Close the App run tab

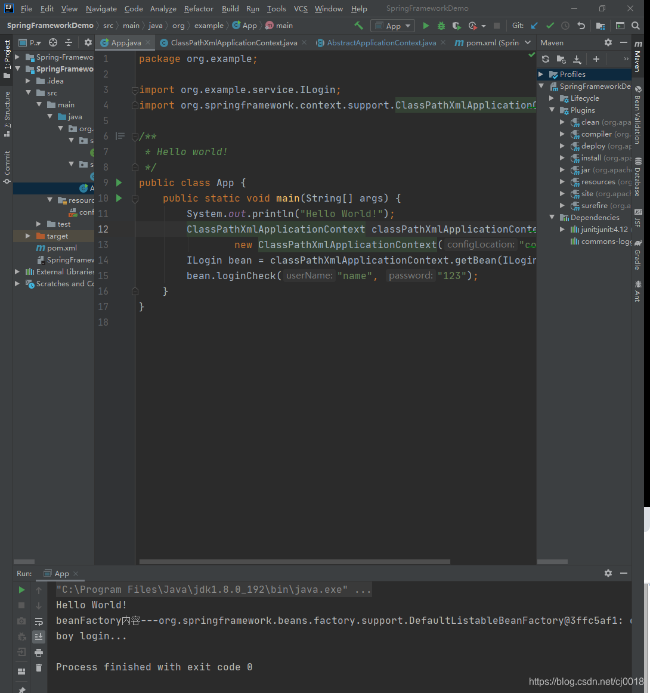76,573
